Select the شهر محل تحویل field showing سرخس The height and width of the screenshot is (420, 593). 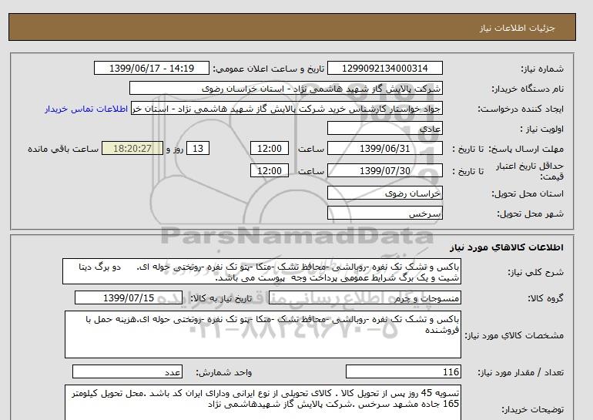click(x=385, y=212)
